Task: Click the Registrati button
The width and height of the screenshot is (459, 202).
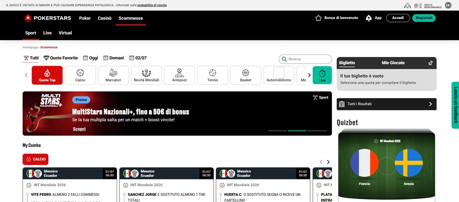Action: (x=424, y=18)
